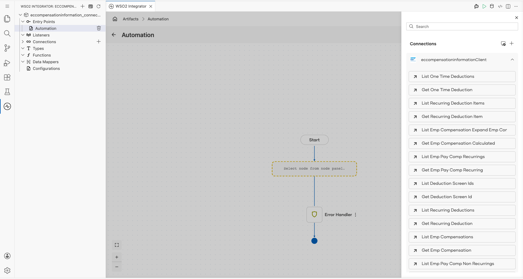Open the Extensions view icon

coord(7,77)
